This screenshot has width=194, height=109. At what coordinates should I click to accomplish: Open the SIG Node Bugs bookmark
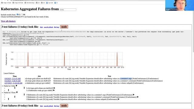(30, 3)
